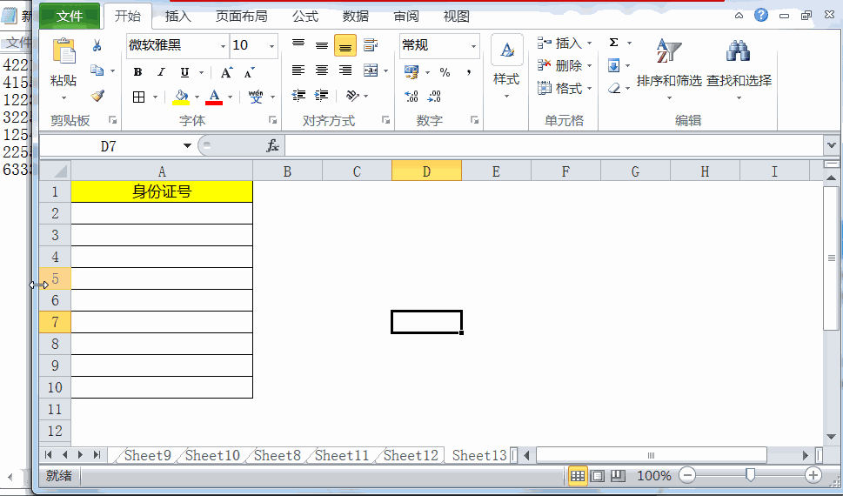
Task: Open the font color dropdown arrow
Action: click(230, 97)
